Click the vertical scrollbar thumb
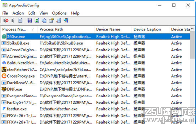The height and width of the screenshot is (124, 196). pyautogui.click(x=193, y=45)
